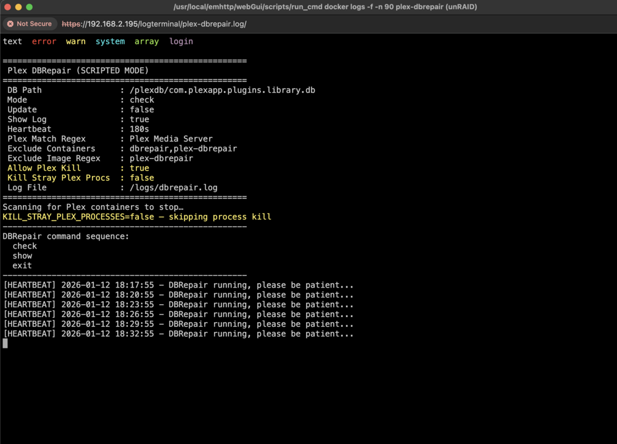This screenshot has width=617, height=444.
Task: Select the 'warn' log filter
Action: pyautogui.click(x=75, y=41)
